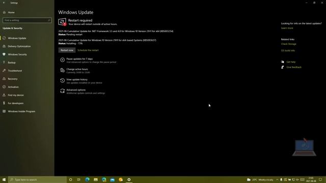Click the Activation checkmark icon

click(4, 87)
